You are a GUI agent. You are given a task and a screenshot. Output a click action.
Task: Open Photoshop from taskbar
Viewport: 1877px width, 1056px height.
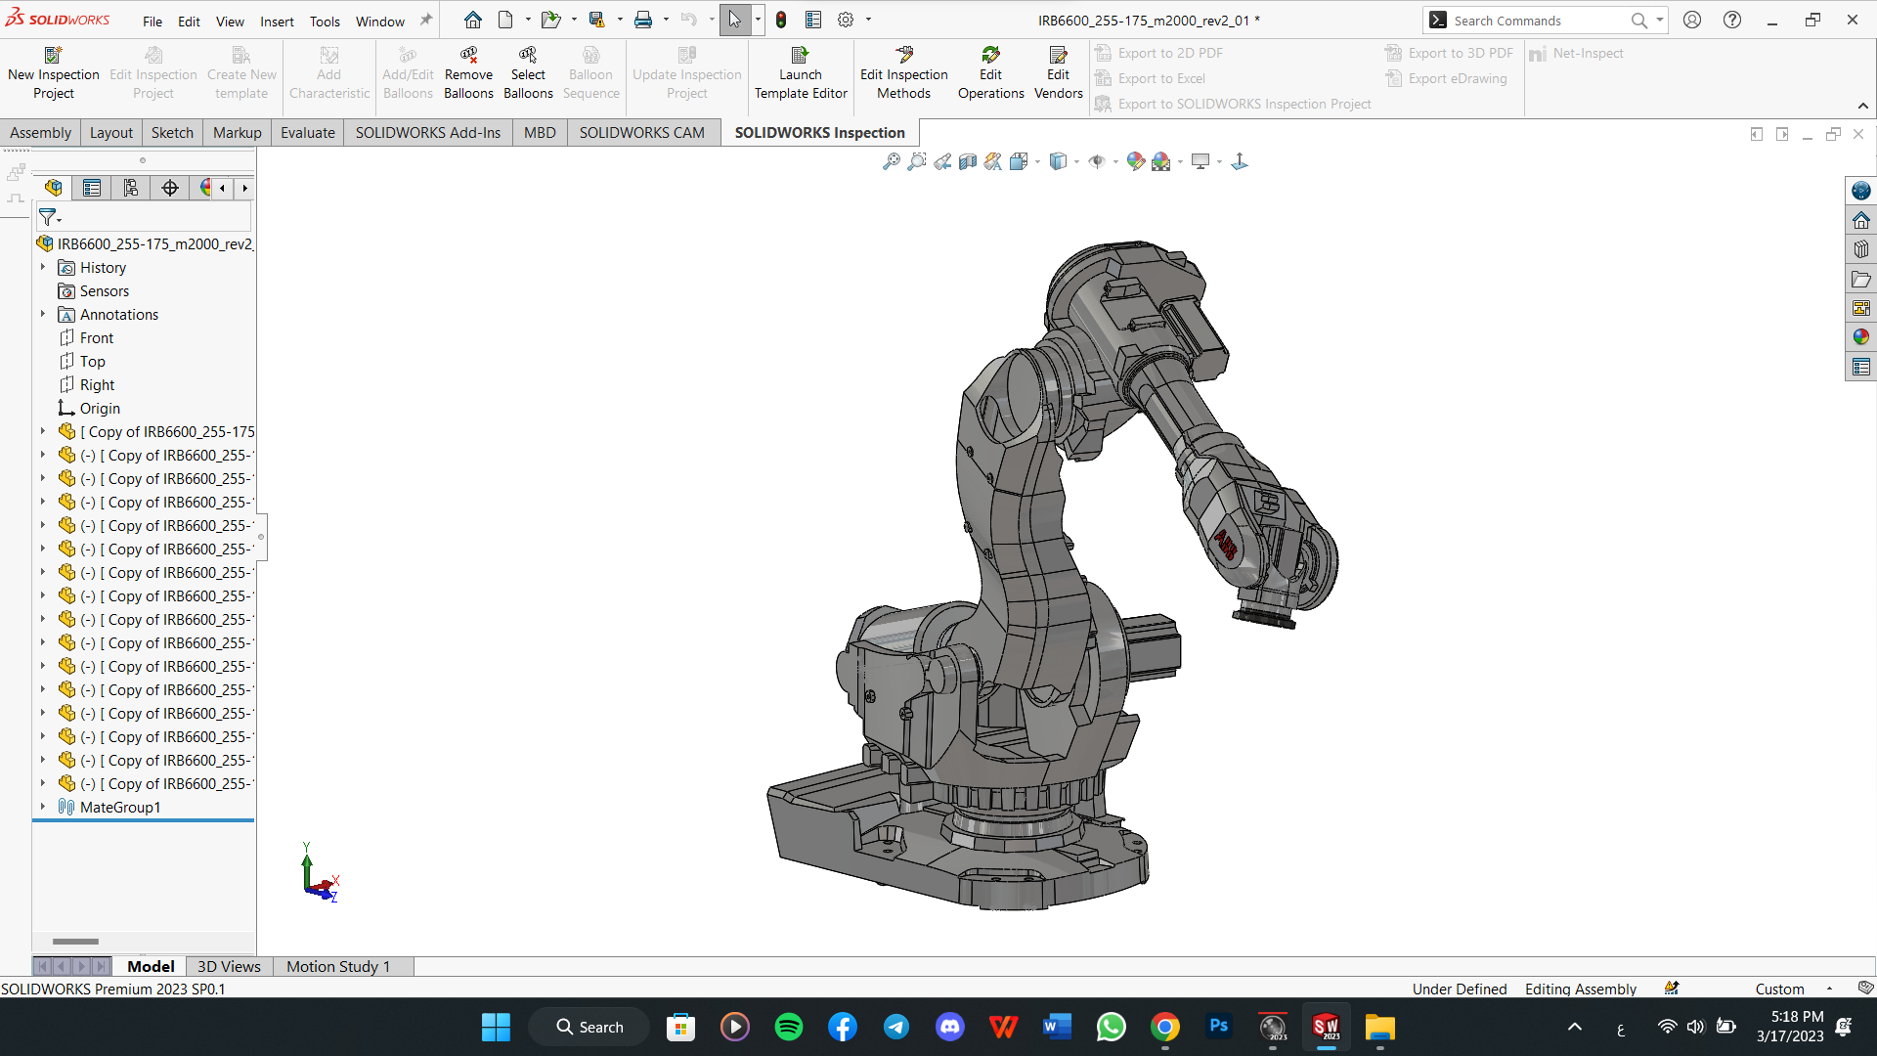[x=1218, y=1027]
